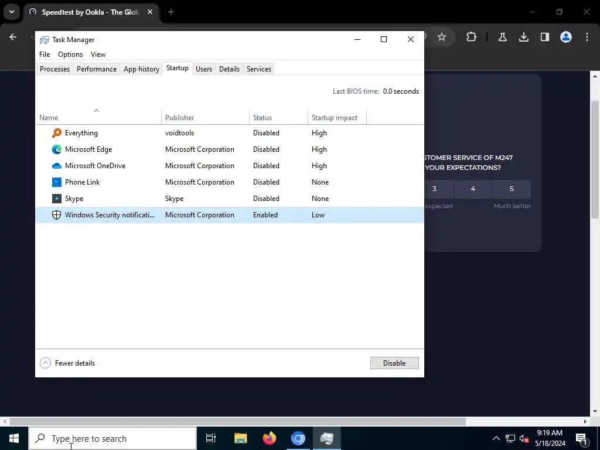Switch to the Details tab
The image size is (600, 450).
click(229, 69)
